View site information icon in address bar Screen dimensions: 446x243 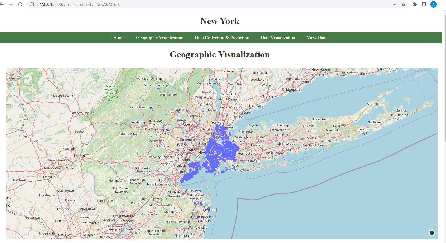pos(32,4)
